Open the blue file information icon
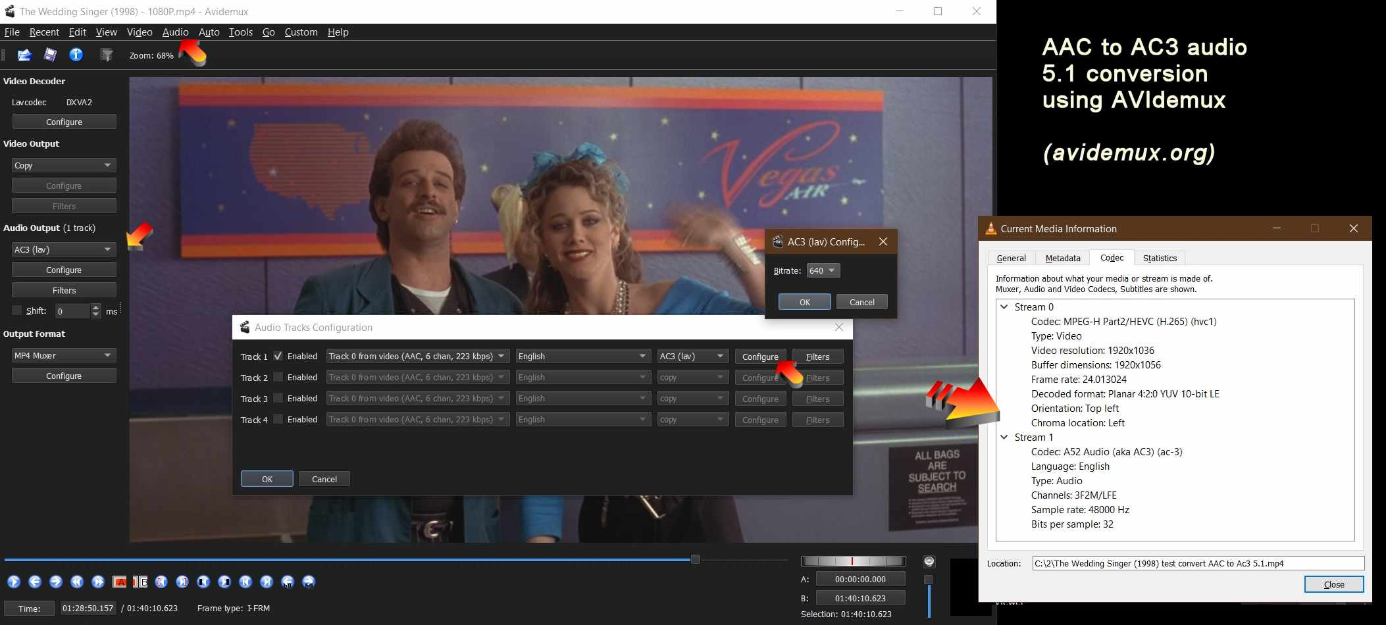 click(x=76, y=55)
